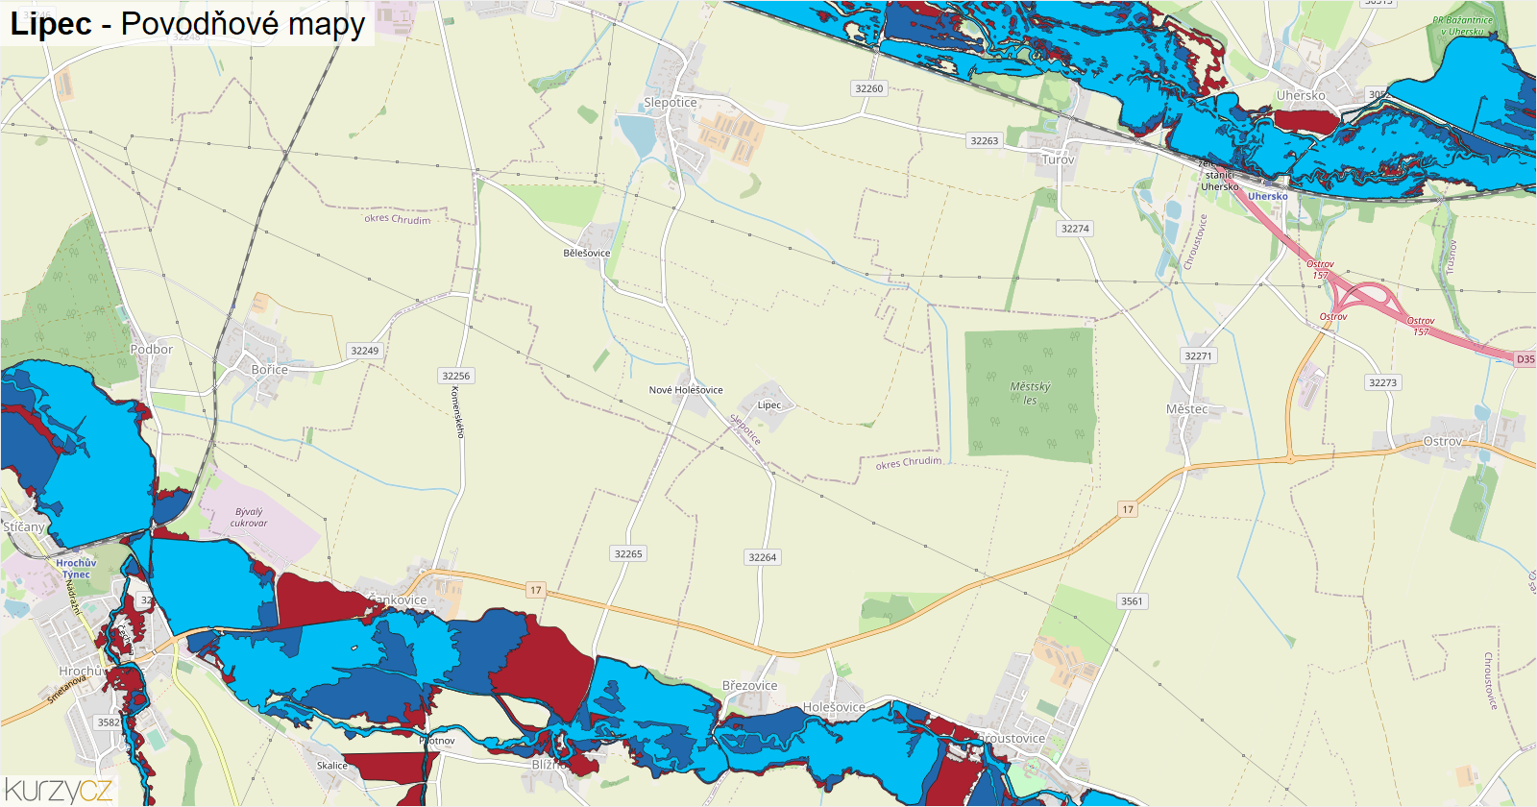Image resolution: width=1537 pixels, height=807 pixels.
Task: Select the Městský les forest area
Action: pyautogui.click(x=1030, y=394)
